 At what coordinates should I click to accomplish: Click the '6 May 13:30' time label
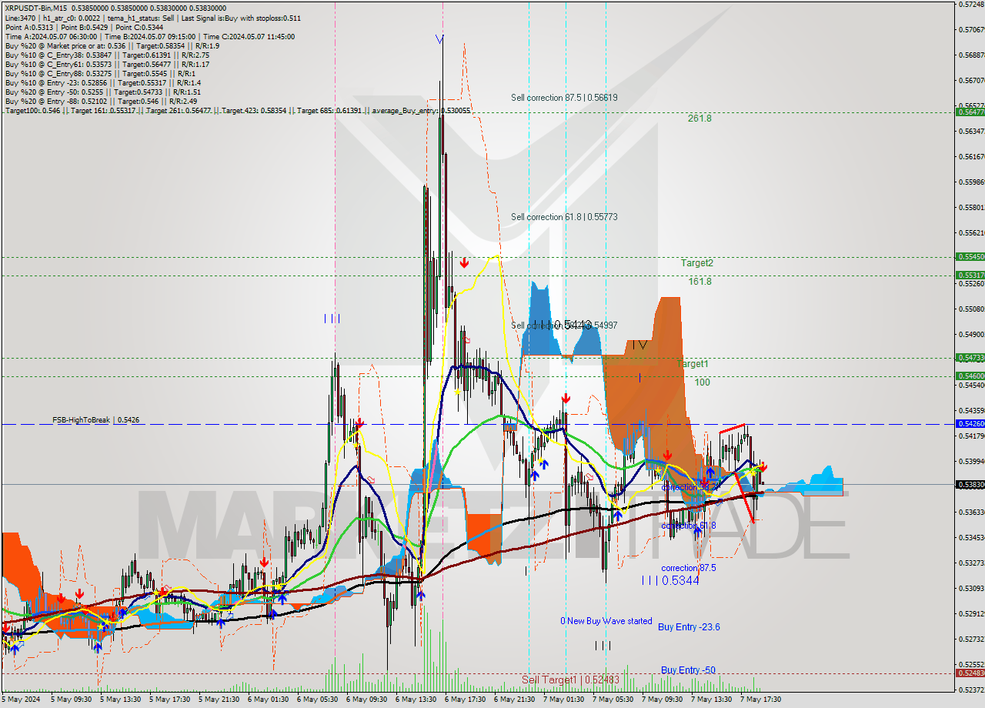[416, 700]
